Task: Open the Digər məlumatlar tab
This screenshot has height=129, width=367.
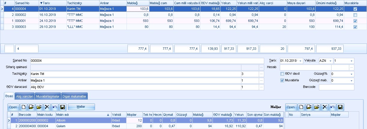Action: point(74,96)
